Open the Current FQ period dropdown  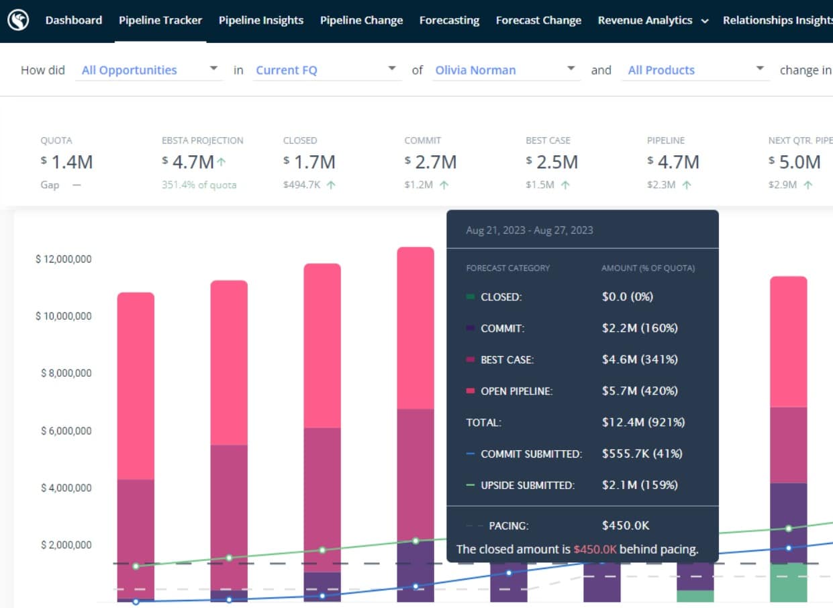[x=327, y=70]
